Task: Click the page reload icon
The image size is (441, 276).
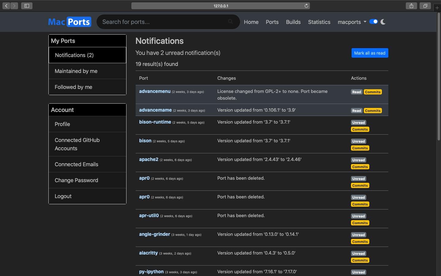Action: (306, 6)
